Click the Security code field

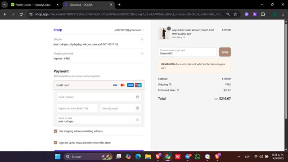pyautogui.click(x=121, y=108)
